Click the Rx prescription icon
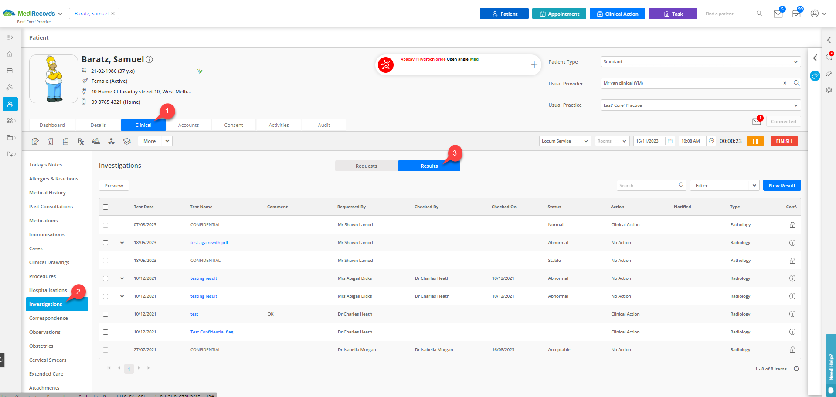Image resolution: width=836 pixels, height=397 pixels. (x=81, y=141)
